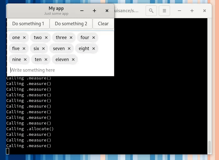Image resolution: width=219 pixels, height=160 pixels.
Task: Remove the 'one' tag chip
Action: 24,38
